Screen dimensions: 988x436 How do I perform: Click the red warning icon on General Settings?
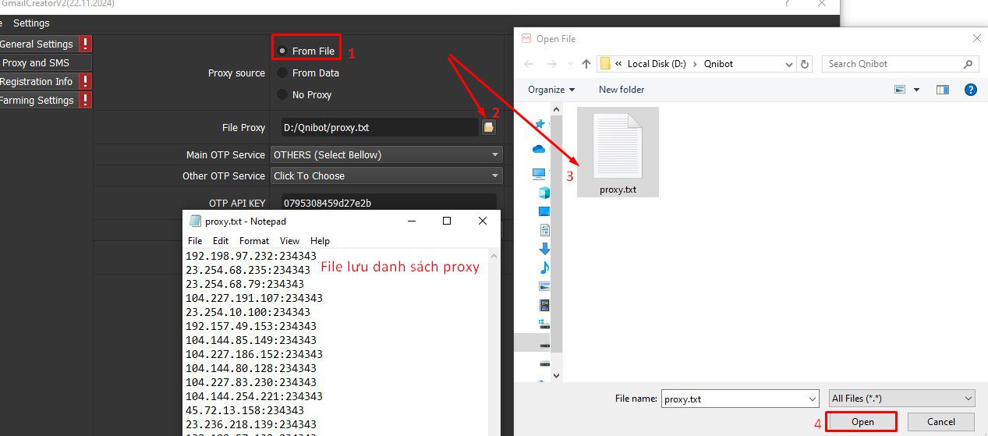click(84, 44)
